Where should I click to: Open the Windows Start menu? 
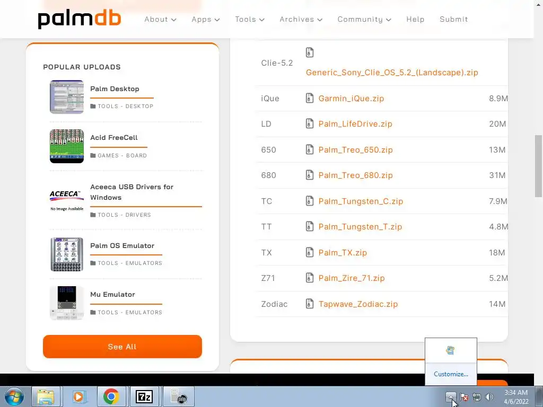(x=14, y=396)
